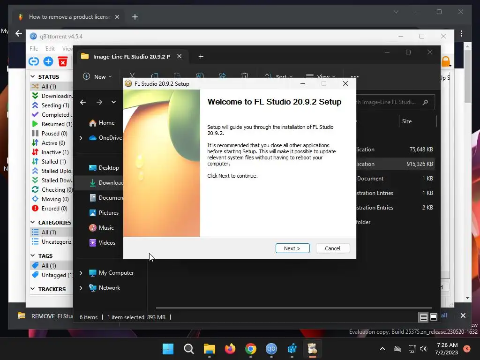Open taskbar Search
The height and width of the screenshot is (360, 480).
[x=188, y=349]
